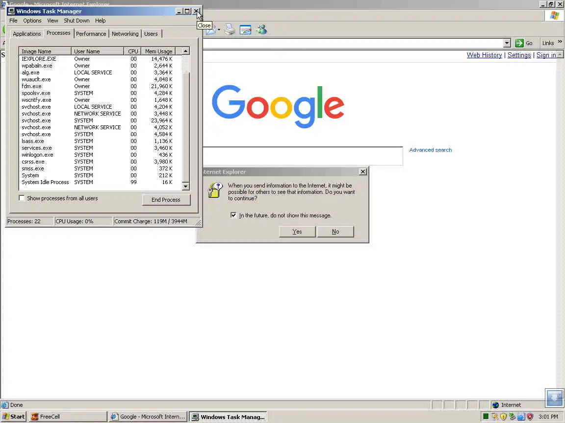Click the blue download box in the corner
This screenshot has width=565, height=423.
[x=554, y=398]
